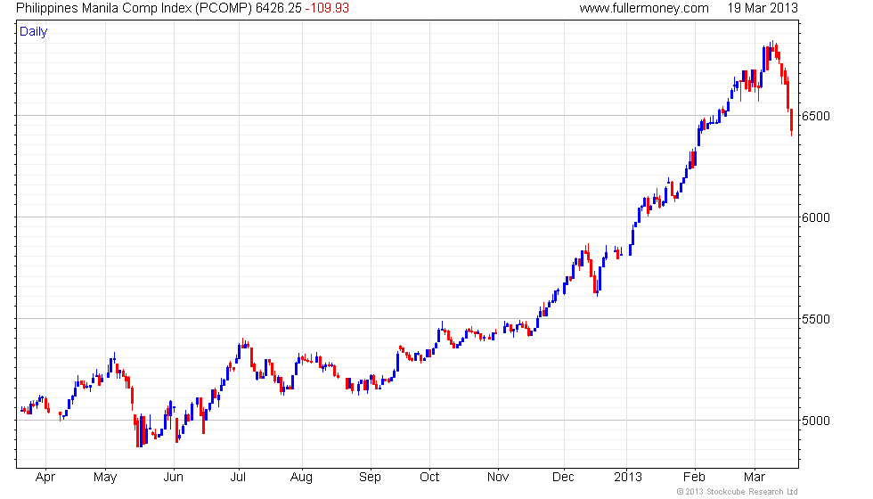Click the Aug month axis label

[301, 478]
